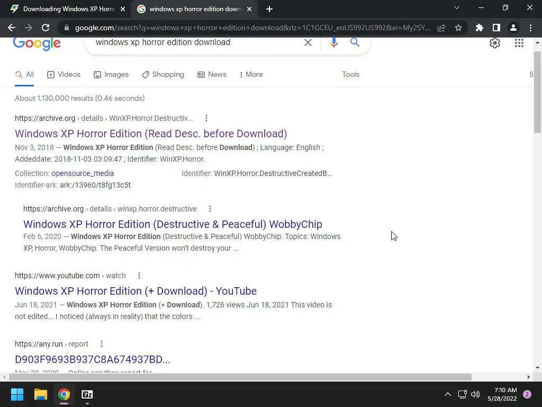Open the Google apps grid
The height and width of the screenshot is (407, 542).
coord(519,43)
